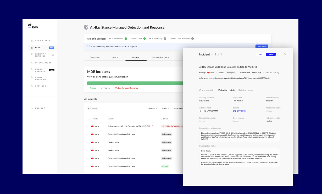This screenshot has width=322, height=194.
Task: Click the Settings gear icon
Action: 32,86
